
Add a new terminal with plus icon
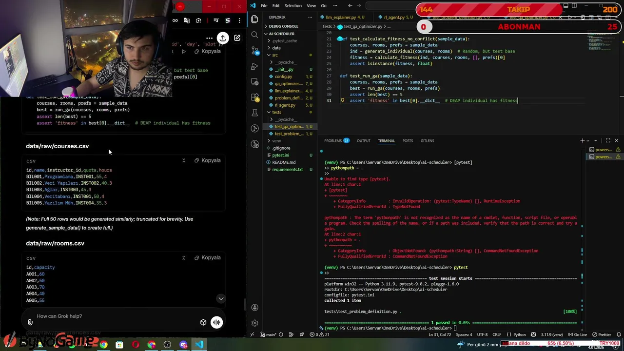582,140
